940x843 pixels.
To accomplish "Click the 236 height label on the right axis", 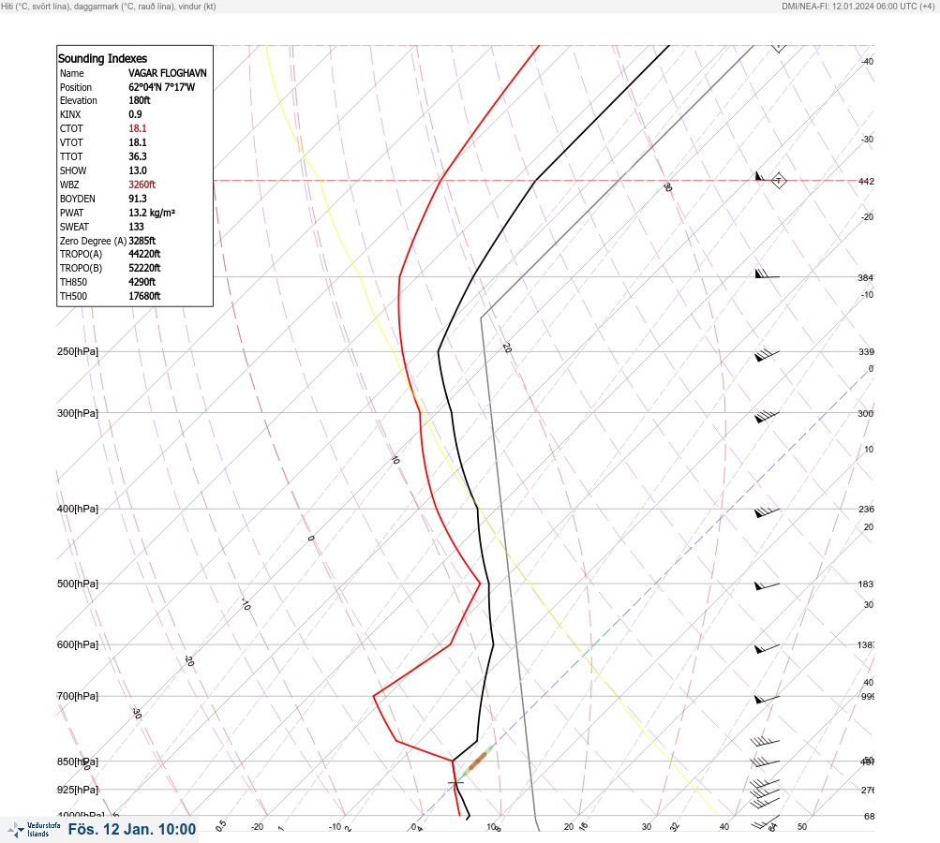I will point(866,510).
